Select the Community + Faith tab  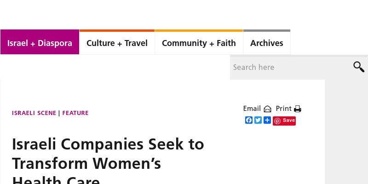pyautogui.click(x=199, y=43)
